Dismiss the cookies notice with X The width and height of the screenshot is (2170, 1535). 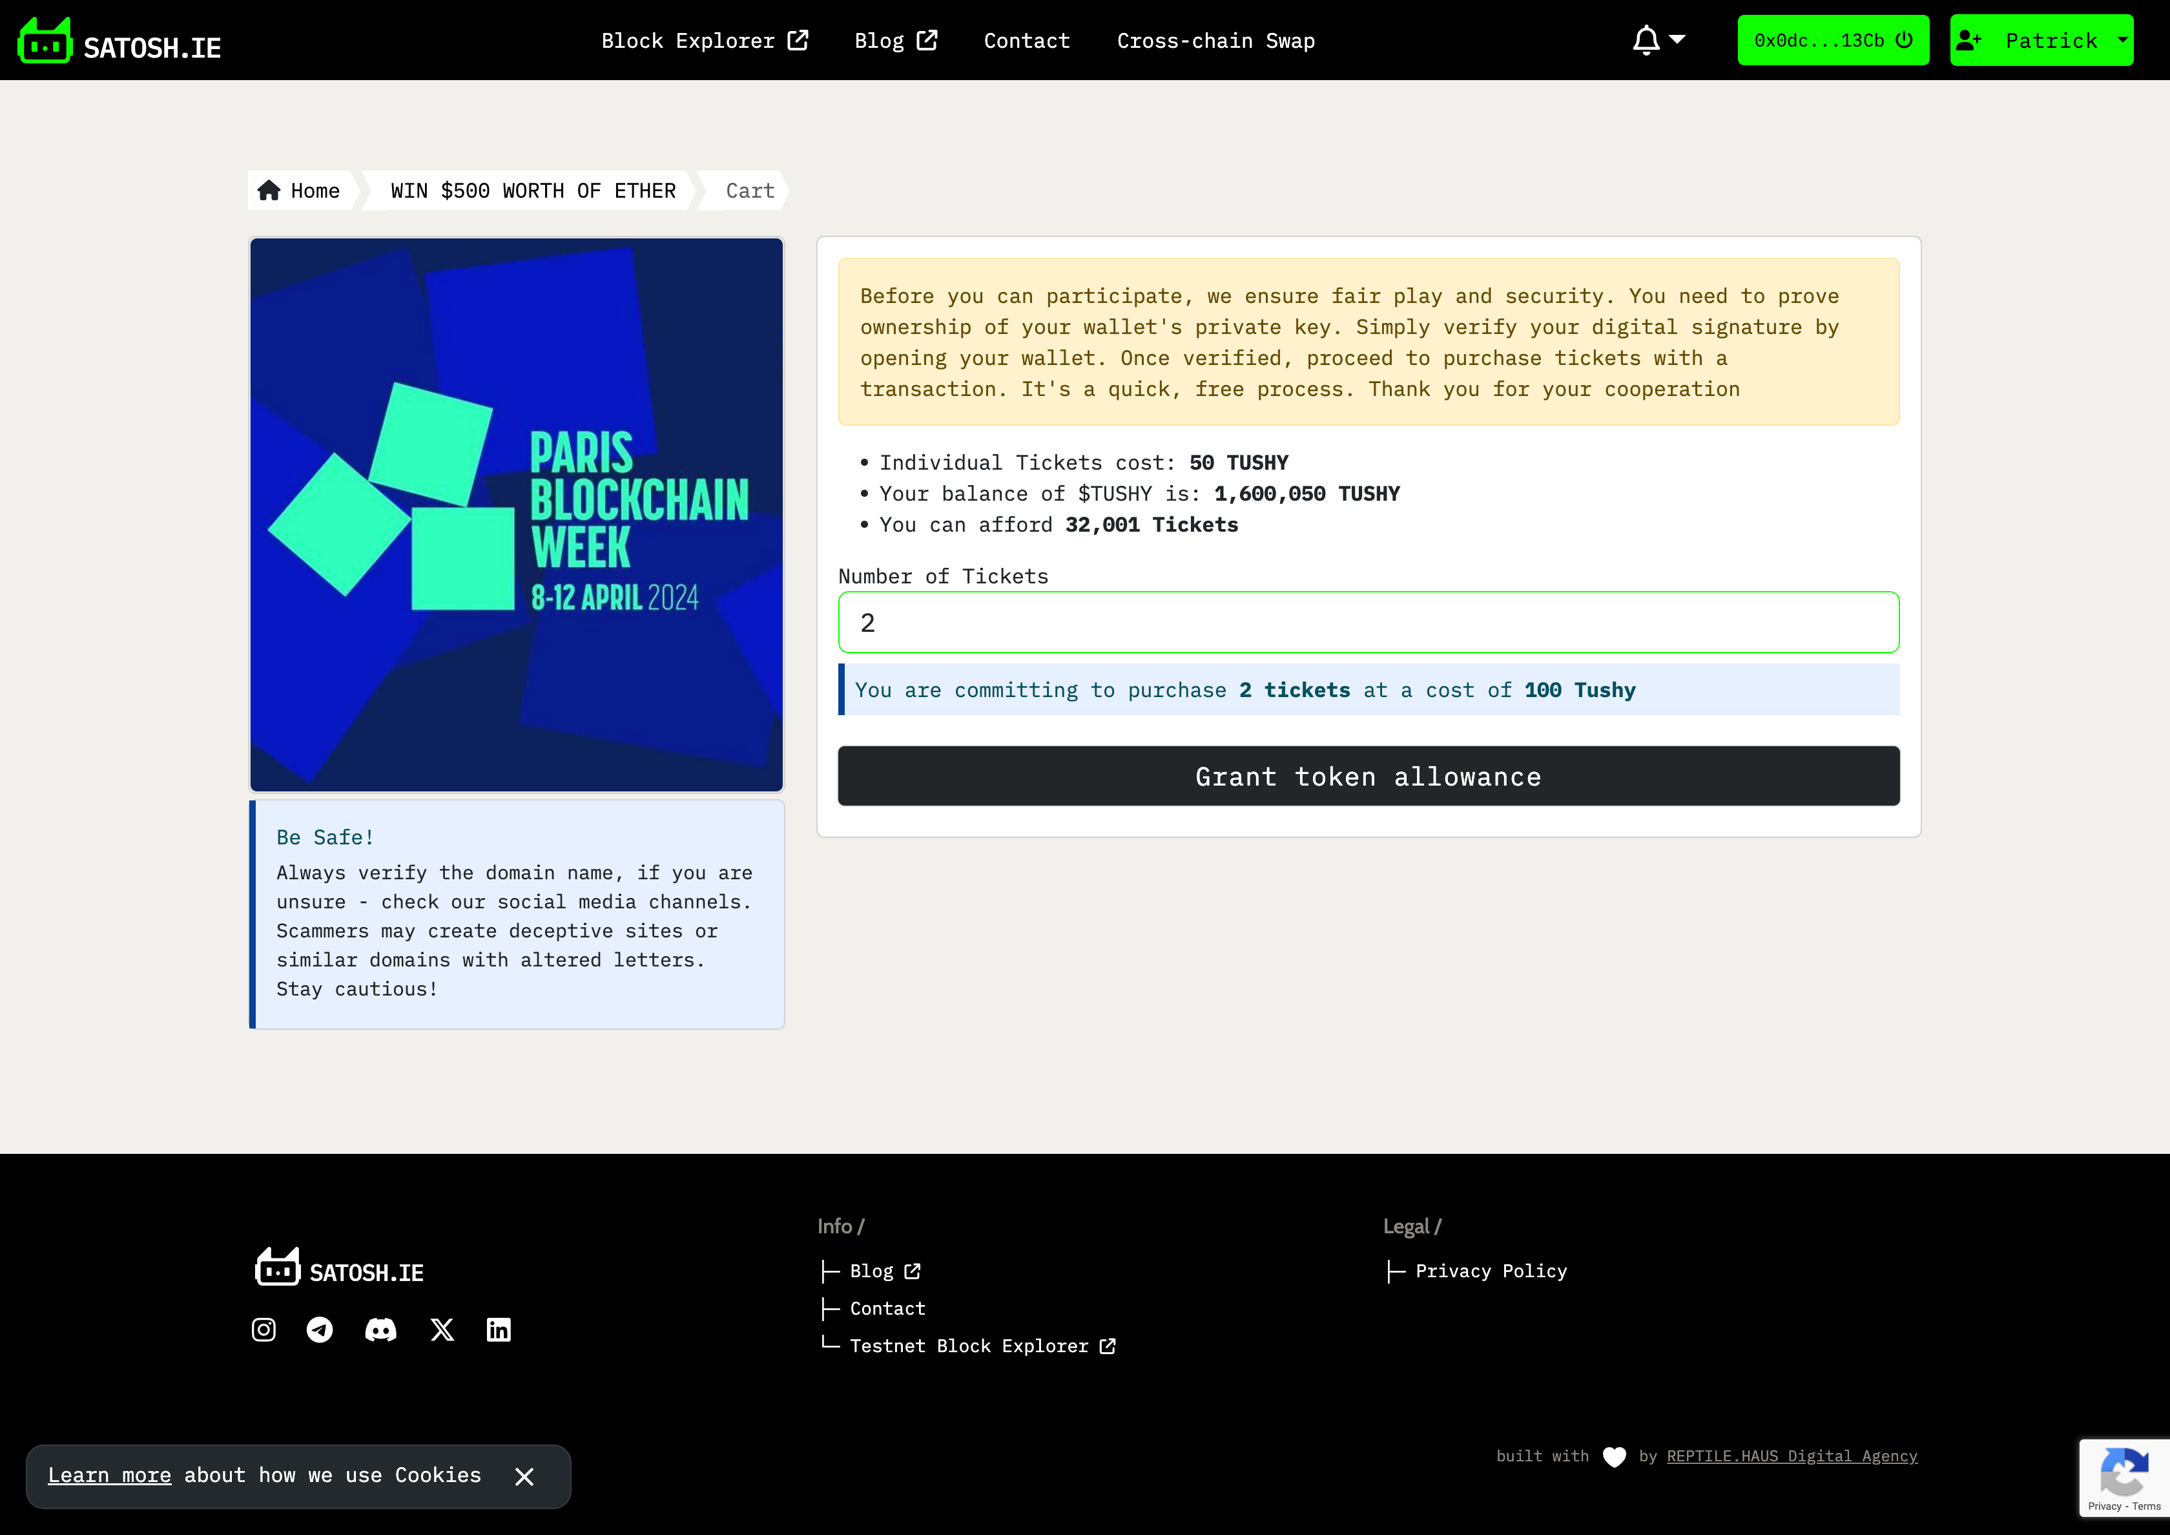(524, 1476)
